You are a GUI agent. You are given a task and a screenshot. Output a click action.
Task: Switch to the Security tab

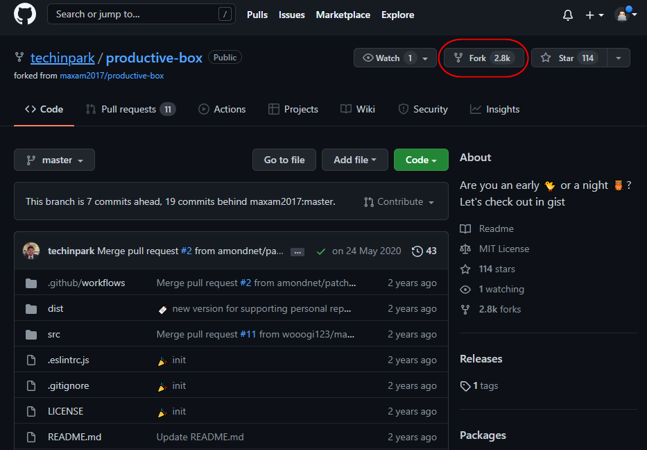[x=423, y=110]
